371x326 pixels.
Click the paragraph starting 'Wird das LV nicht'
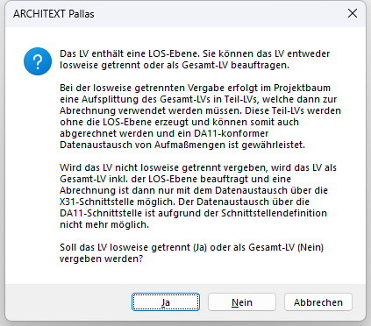[x=198, y=196]
